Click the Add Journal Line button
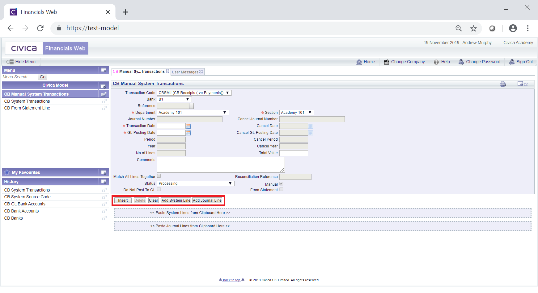 click(207, 200)
